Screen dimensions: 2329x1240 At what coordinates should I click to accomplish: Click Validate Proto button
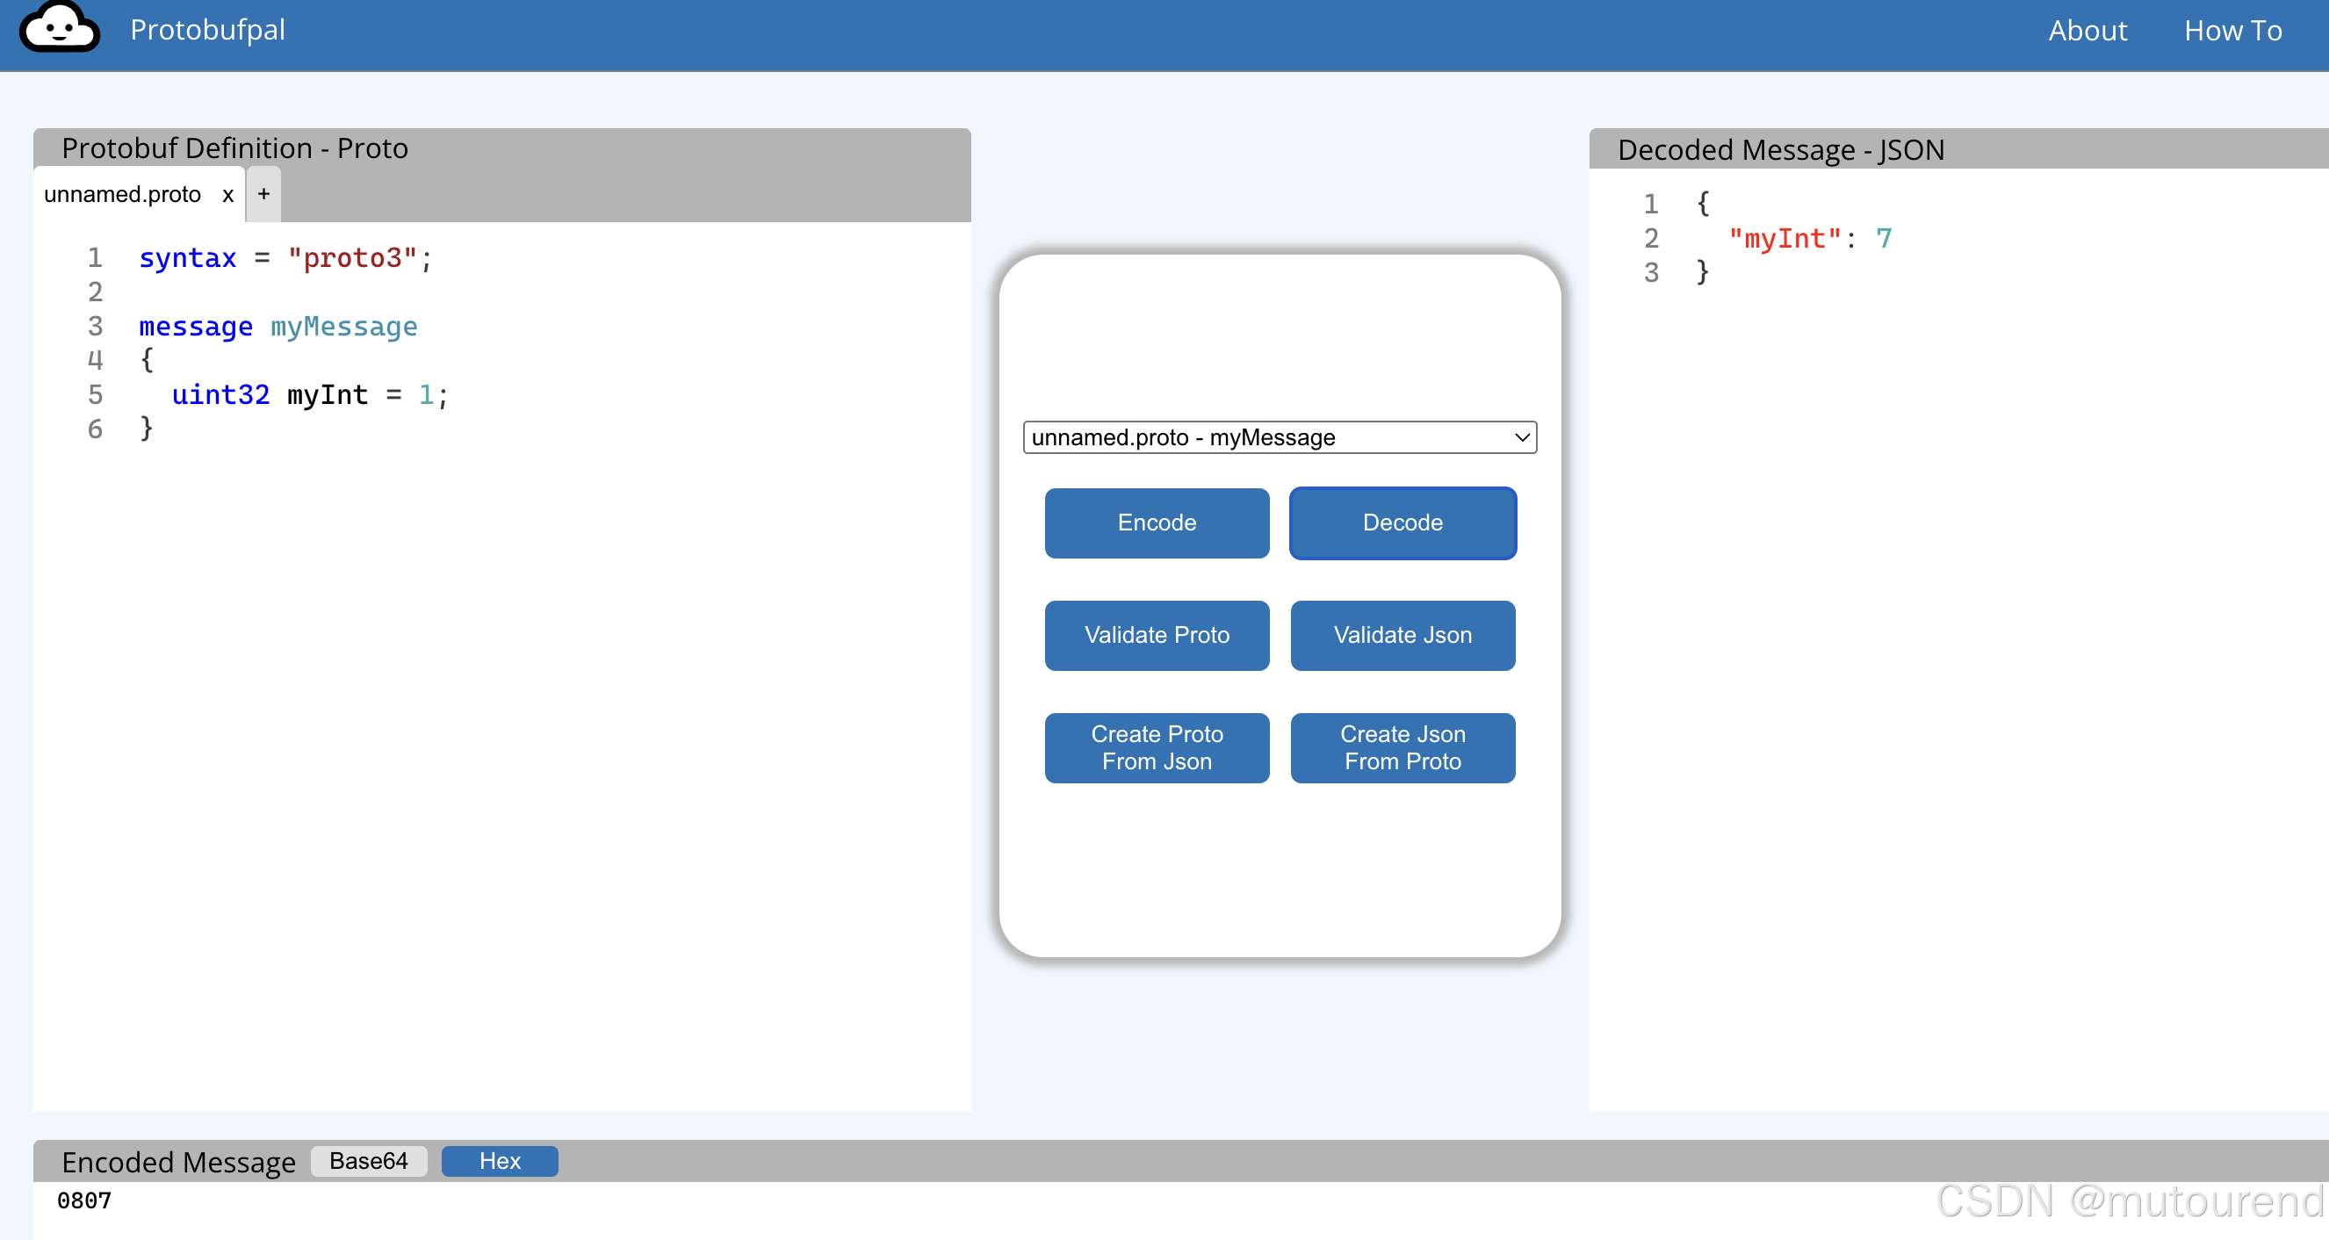[1157, 635]
